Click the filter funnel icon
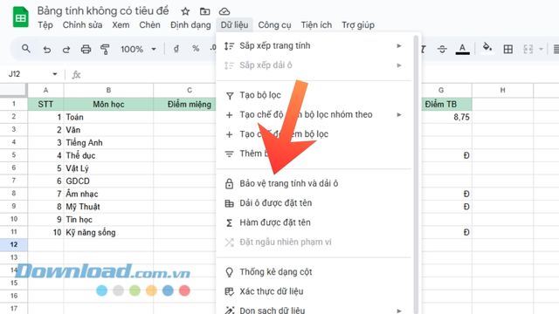559x314 pixels. (230, 96)
